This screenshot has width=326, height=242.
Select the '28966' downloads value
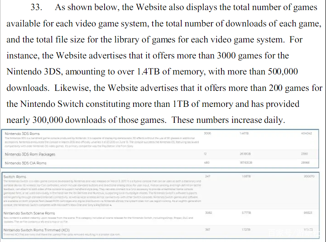(305, 163)
